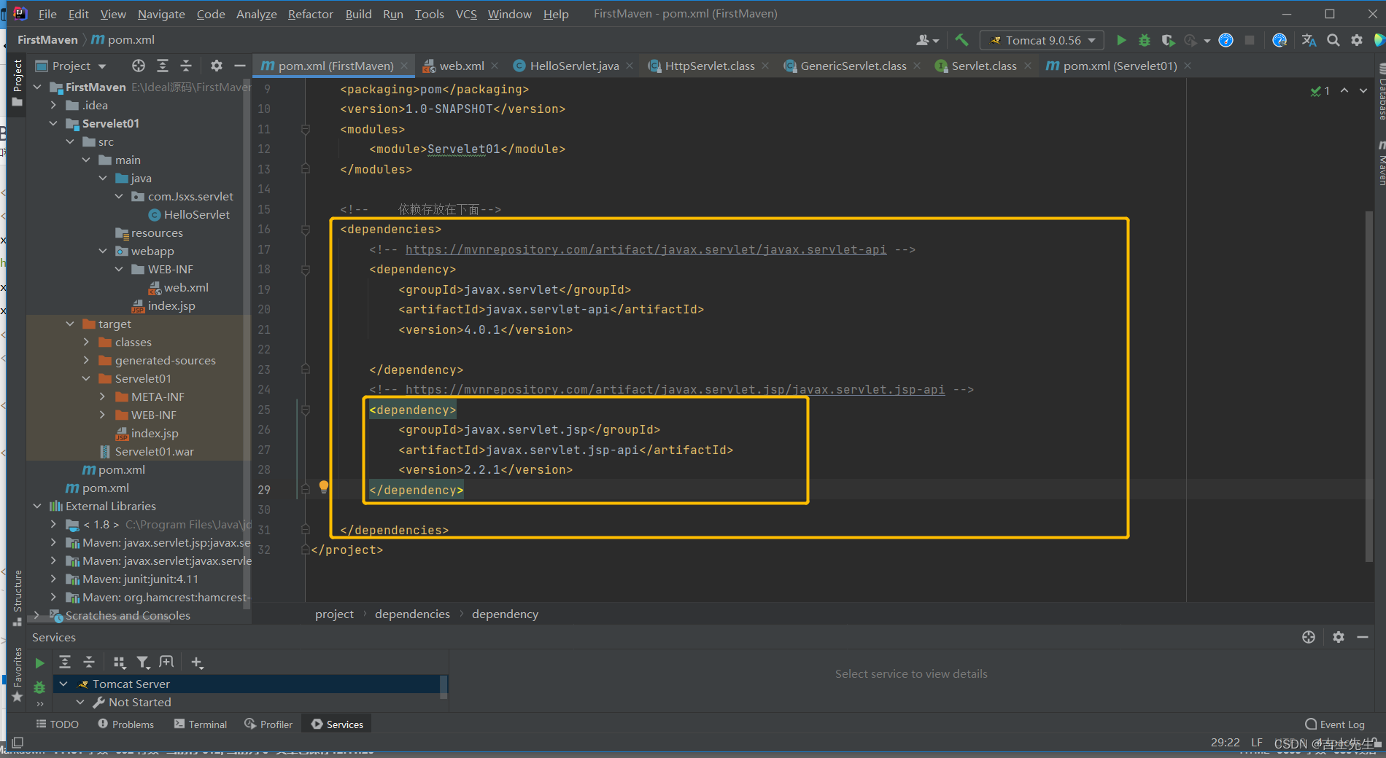The width and height of the screenshot is (1386, 758).
Task: Open the Terminal tool window
Action: 201,724
